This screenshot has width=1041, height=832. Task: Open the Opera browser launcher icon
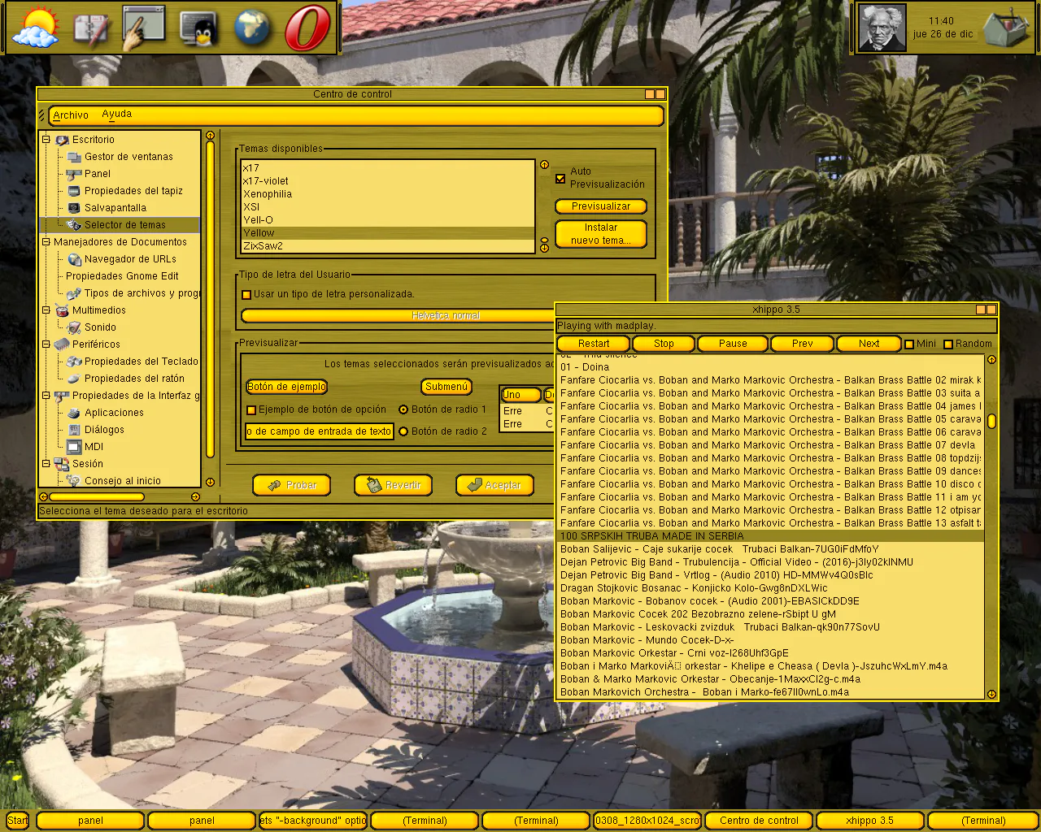tap(307, 28)
